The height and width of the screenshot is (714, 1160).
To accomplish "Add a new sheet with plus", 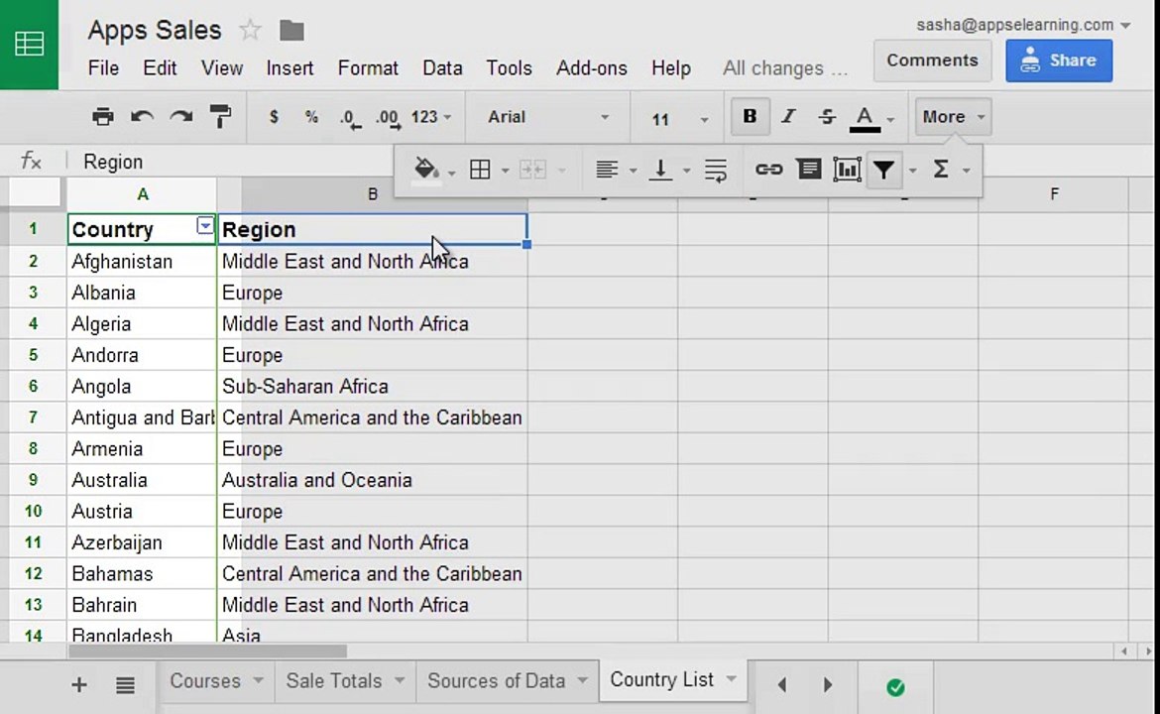I will 79,685.
